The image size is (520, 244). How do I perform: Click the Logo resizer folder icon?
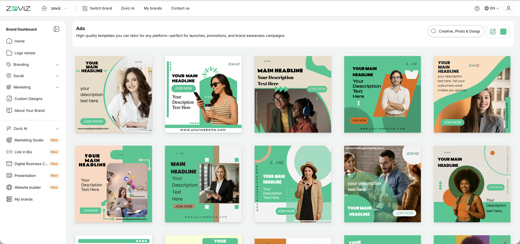(9, 53)
